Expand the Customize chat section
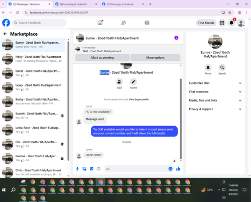This screenshot has height=202, width=251. [x=215, y=83]
